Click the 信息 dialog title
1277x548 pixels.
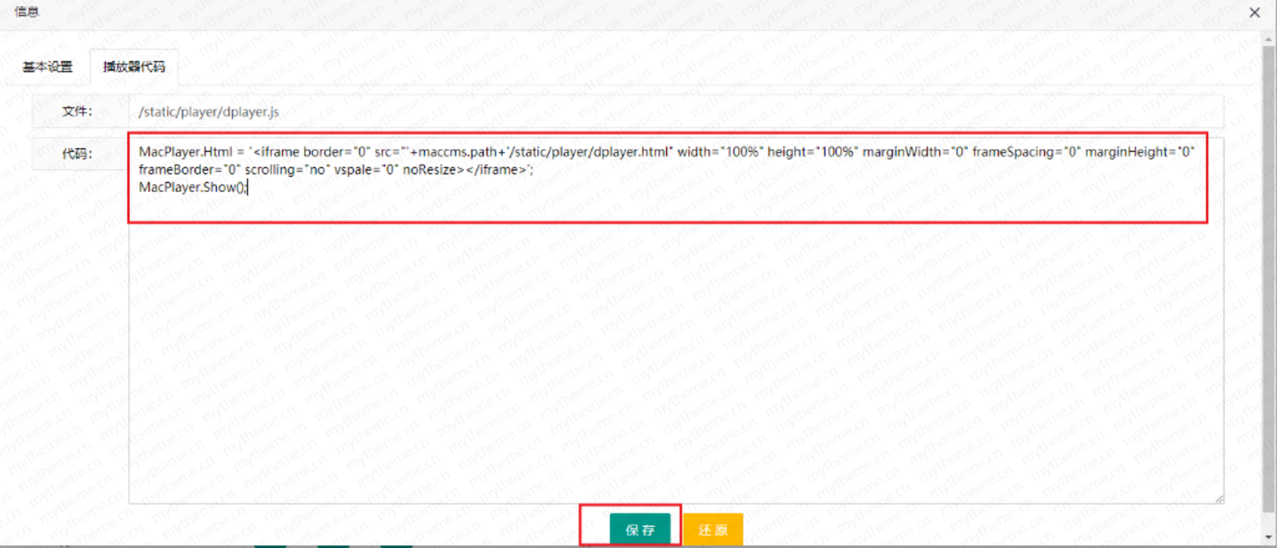(27, 12)
